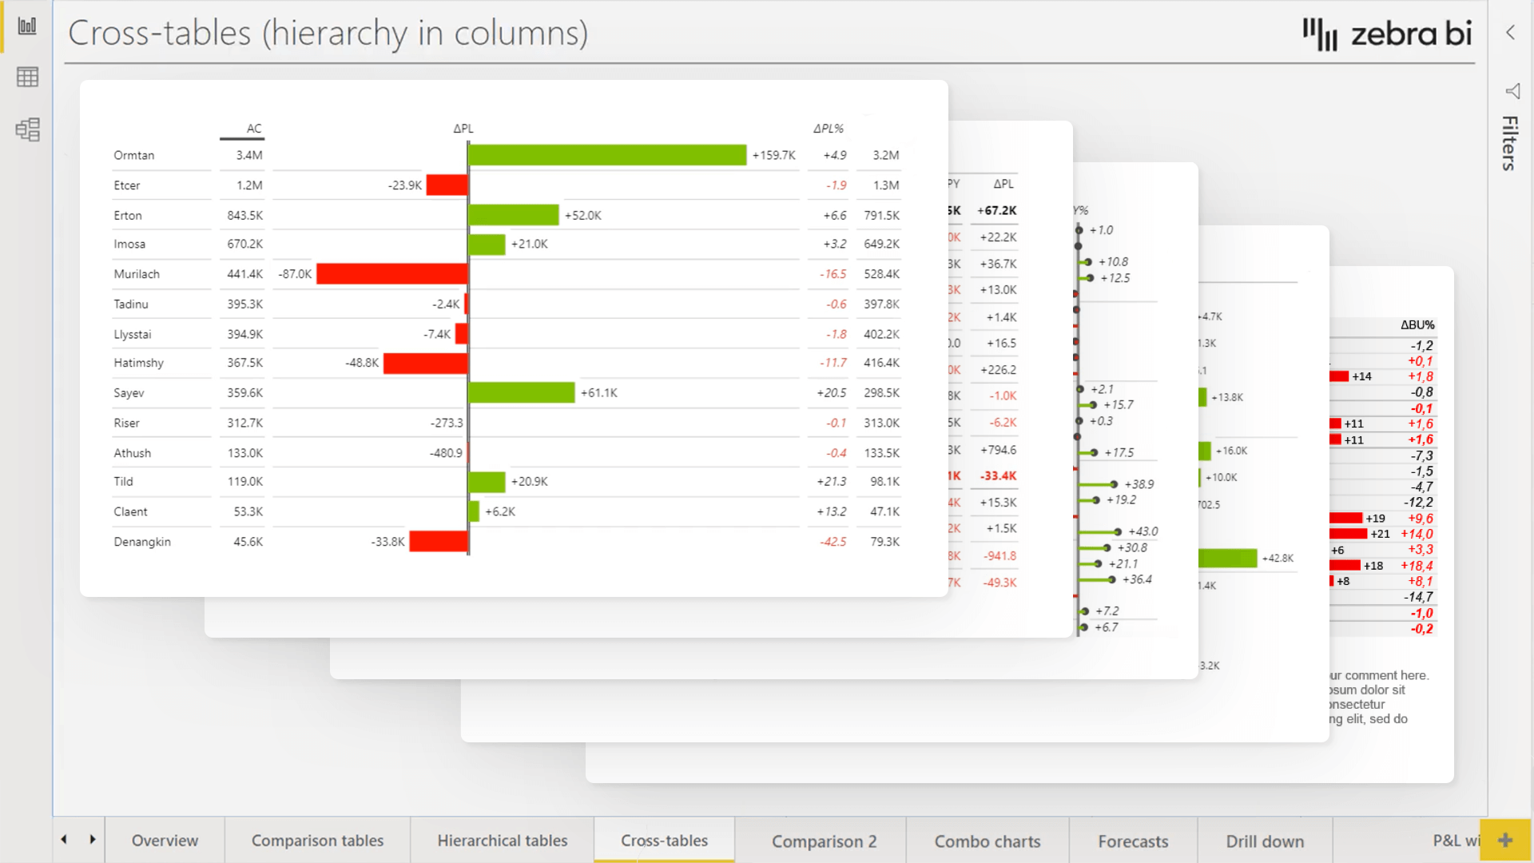Image resolution: width=1534 pixels, height=863 pixels.
Task: Select the Hierarchical tables tab
Action: tap(502, 841)
